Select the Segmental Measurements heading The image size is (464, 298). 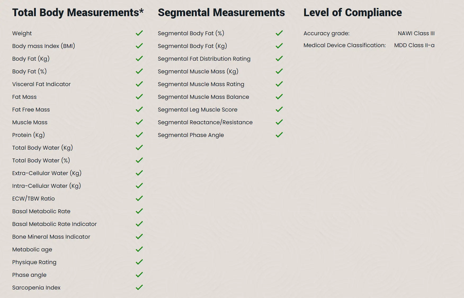click(x=221, y=12)
